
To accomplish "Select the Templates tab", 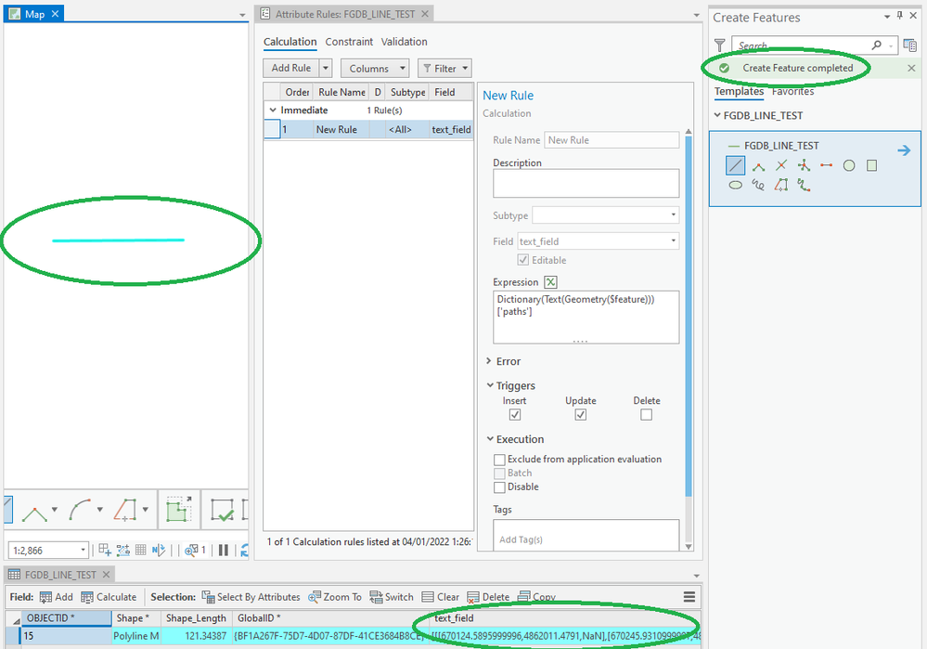I will (x=739, y=91).
